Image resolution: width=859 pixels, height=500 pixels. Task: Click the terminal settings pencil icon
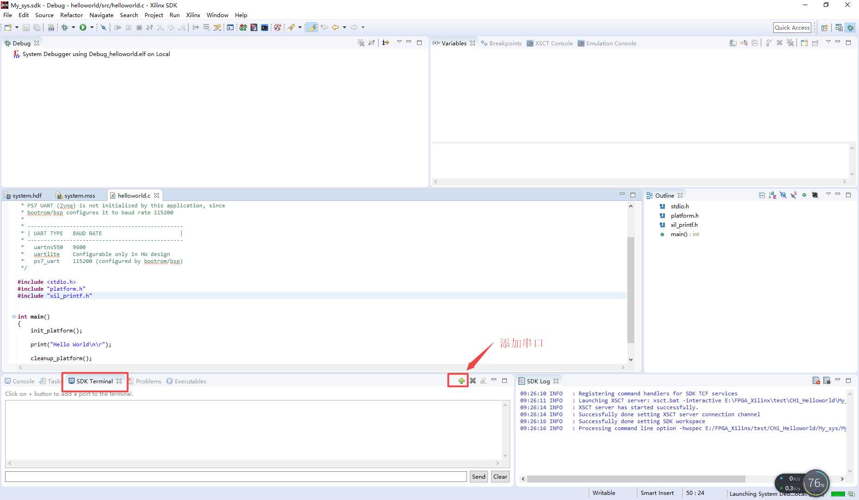click(x=483, y=381)
